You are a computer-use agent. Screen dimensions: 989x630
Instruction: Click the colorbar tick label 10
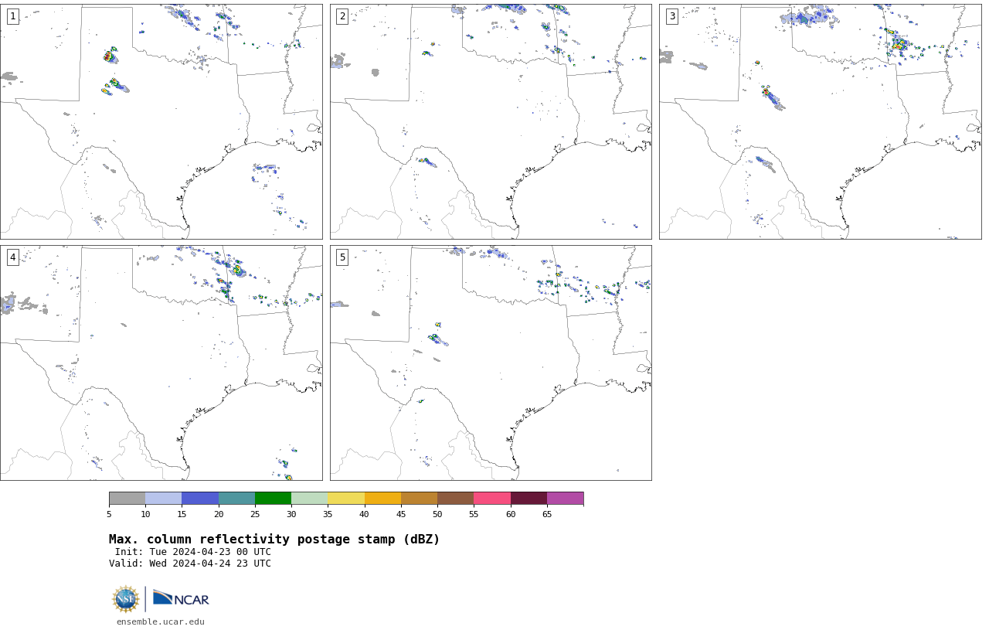(145, 514)
